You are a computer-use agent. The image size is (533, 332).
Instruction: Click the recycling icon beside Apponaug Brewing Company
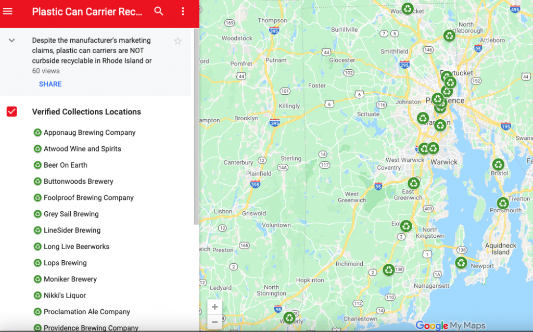coord(37,132)
